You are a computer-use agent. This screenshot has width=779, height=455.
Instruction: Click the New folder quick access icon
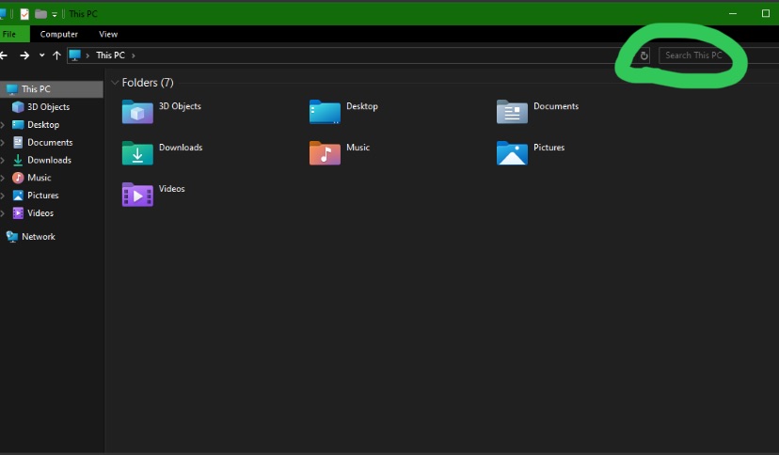click(40, 14)
